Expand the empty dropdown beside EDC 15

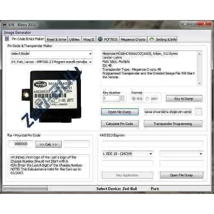click(201, 154)
